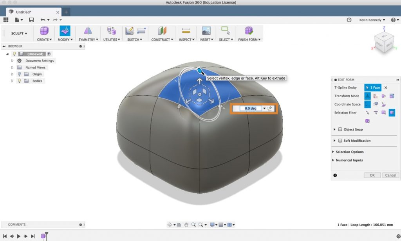Click the Select window icon
The image size is (401, 241).
tap(226, 30)
